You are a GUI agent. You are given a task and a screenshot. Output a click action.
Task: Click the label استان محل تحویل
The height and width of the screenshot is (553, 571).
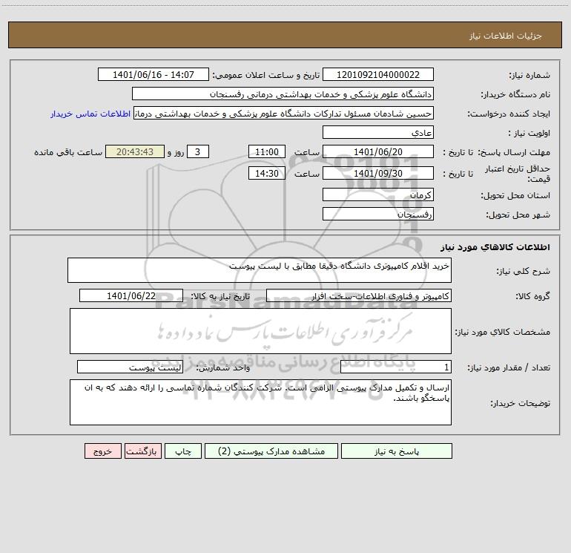click(515, 196)
